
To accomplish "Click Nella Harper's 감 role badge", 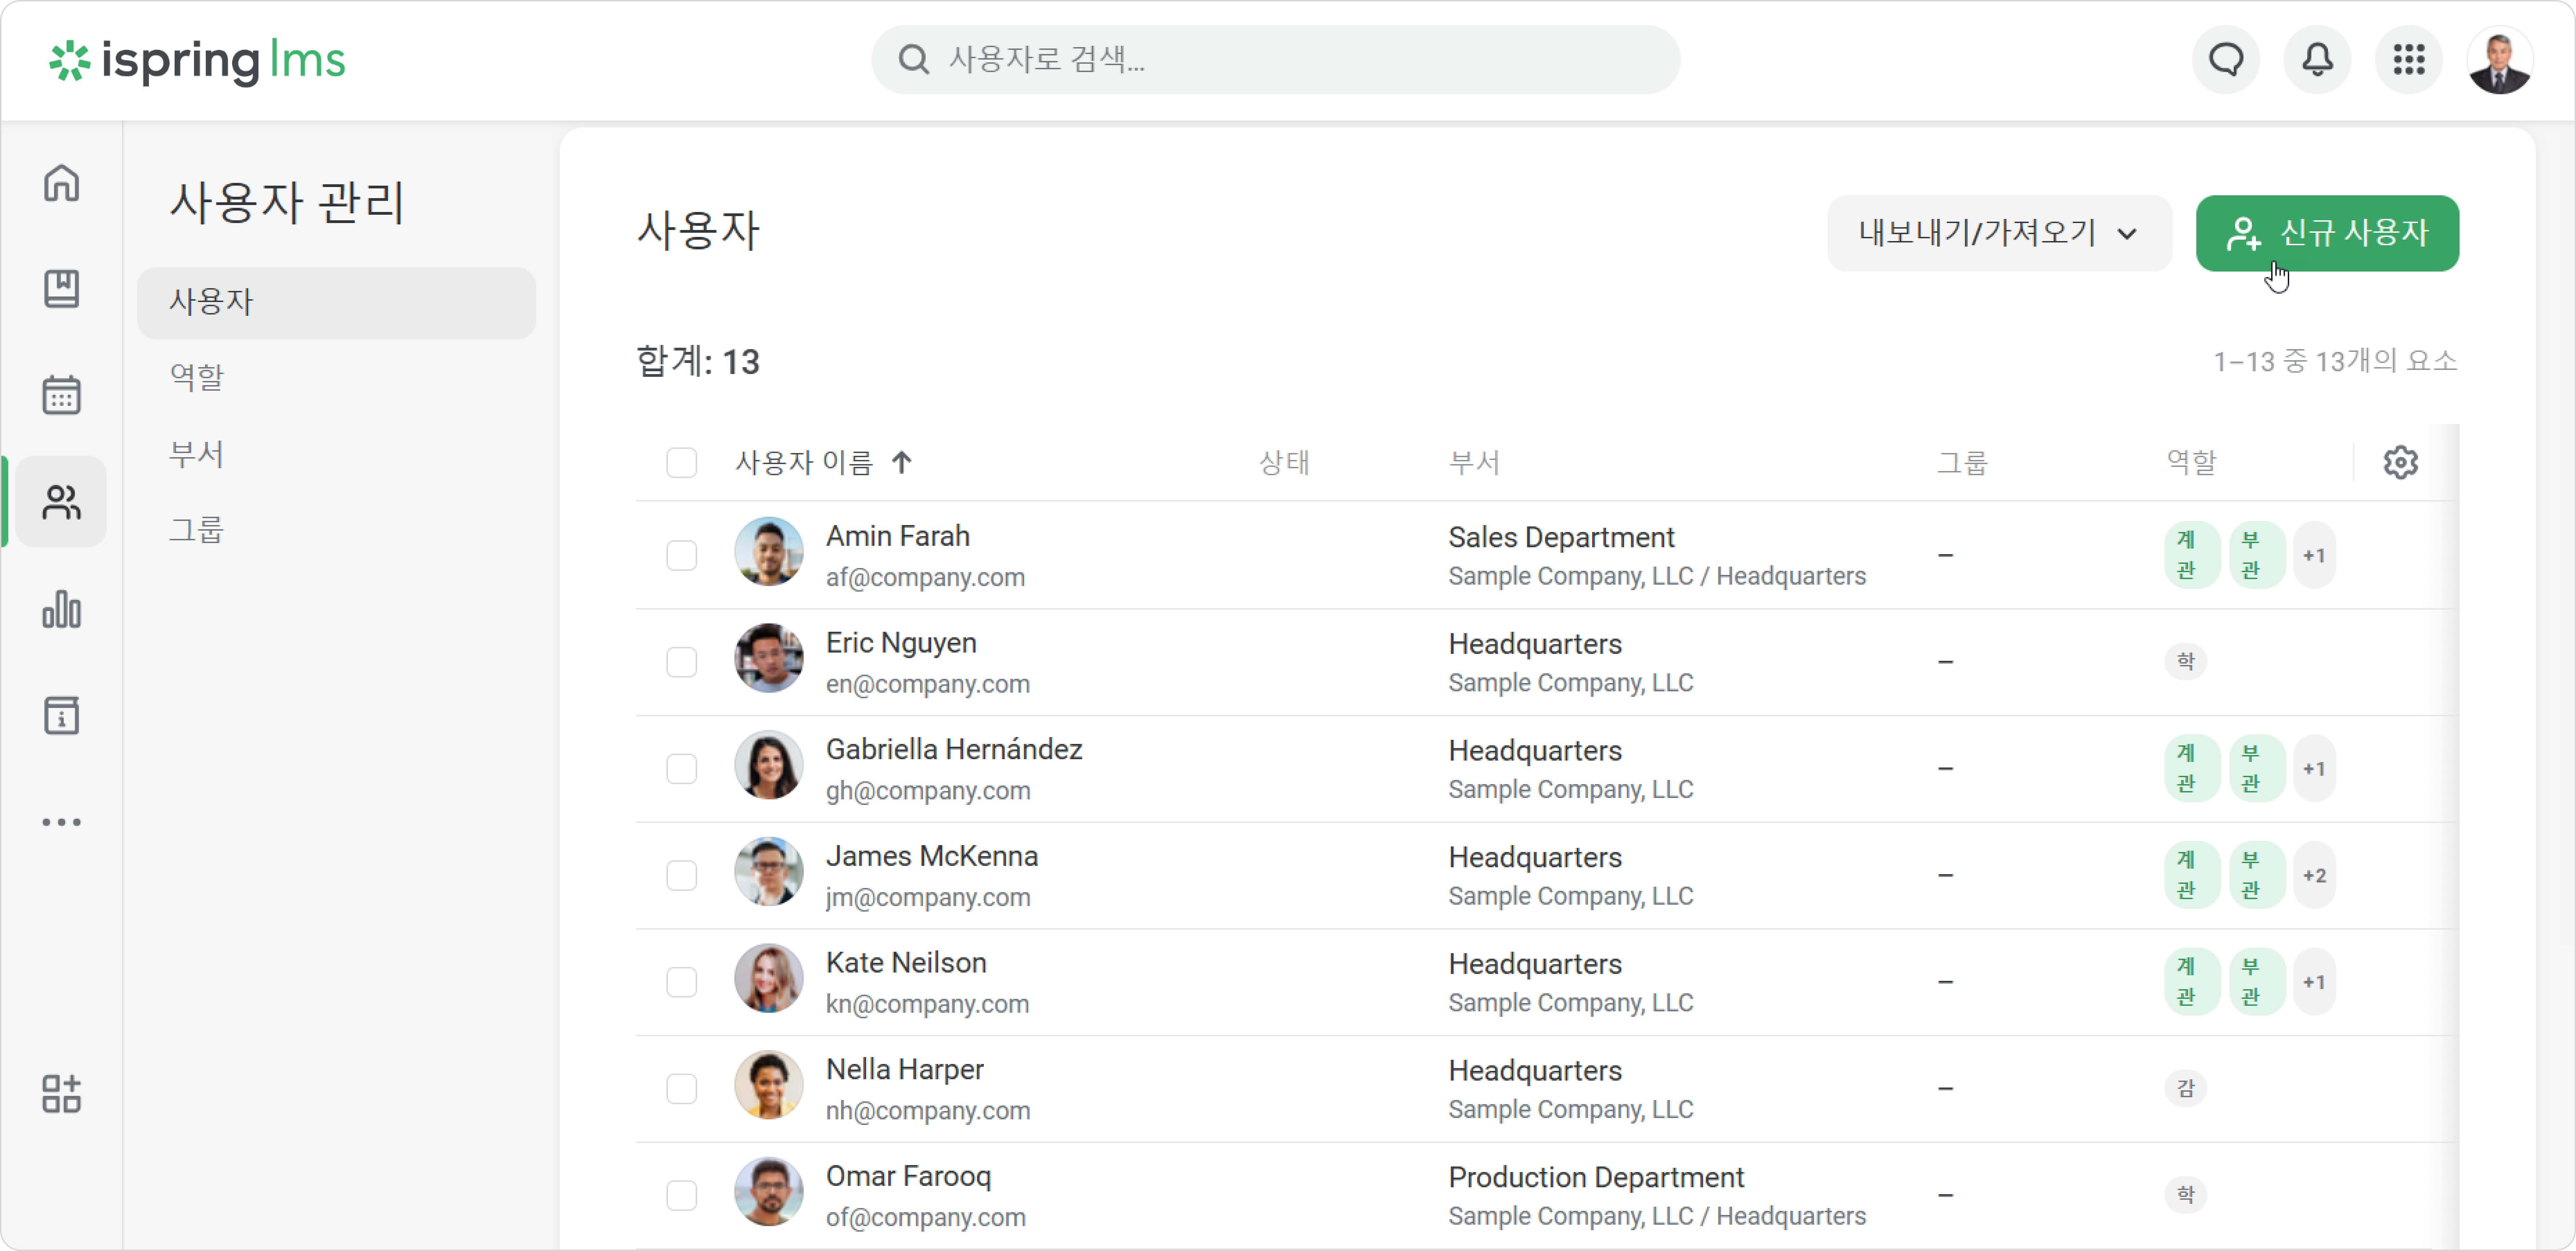I will click(2186, 1088).
